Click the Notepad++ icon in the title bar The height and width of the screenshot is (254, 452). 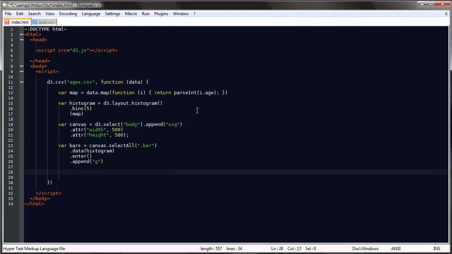point(5,5)
